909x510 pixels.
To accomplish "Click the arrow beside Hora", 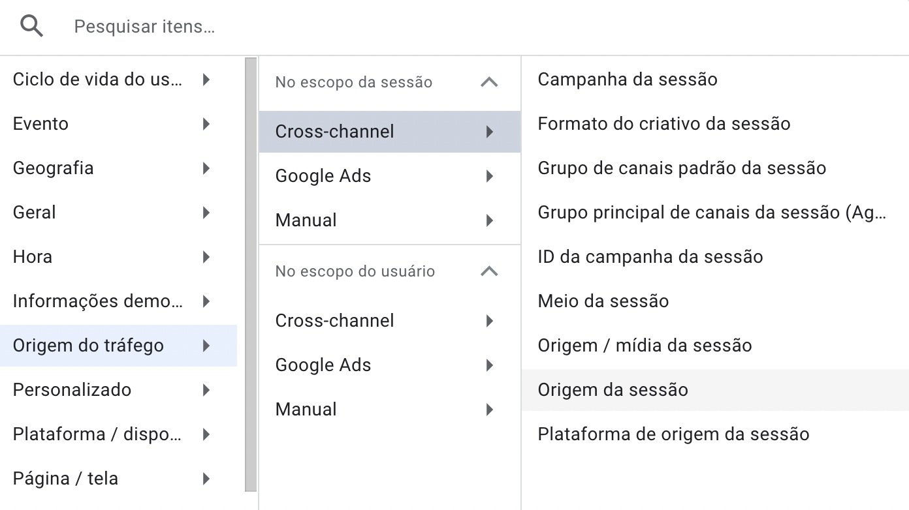I will coord(206,257).
